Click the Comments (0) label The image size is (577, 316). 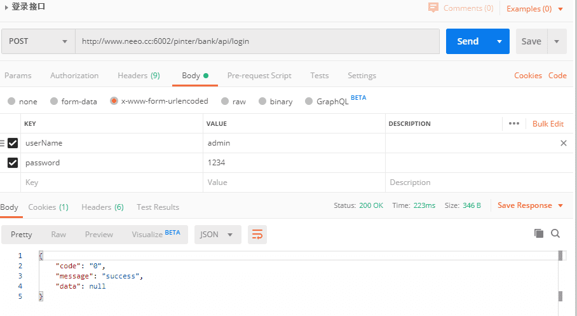pos(468,8)
